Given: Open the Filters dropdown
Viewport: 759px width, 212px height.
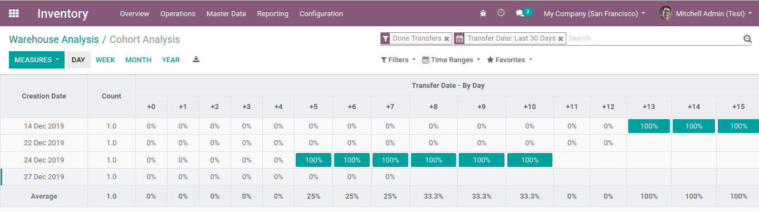Looking at the screenshot, I should [x=398, y=60].
